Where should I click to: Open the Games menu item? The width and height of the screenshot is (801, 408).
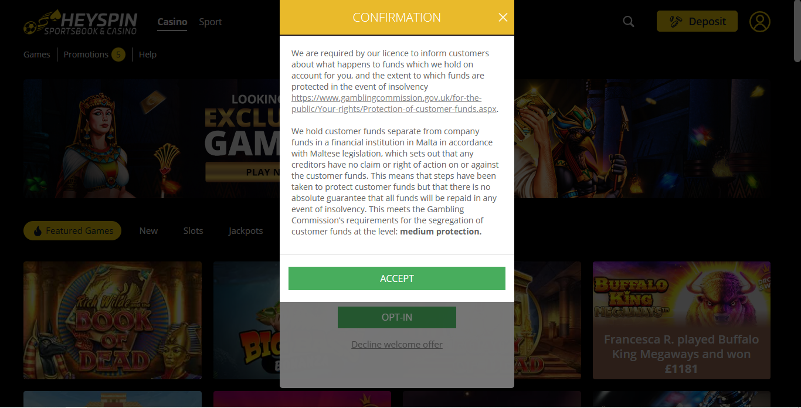pos(37,55)
